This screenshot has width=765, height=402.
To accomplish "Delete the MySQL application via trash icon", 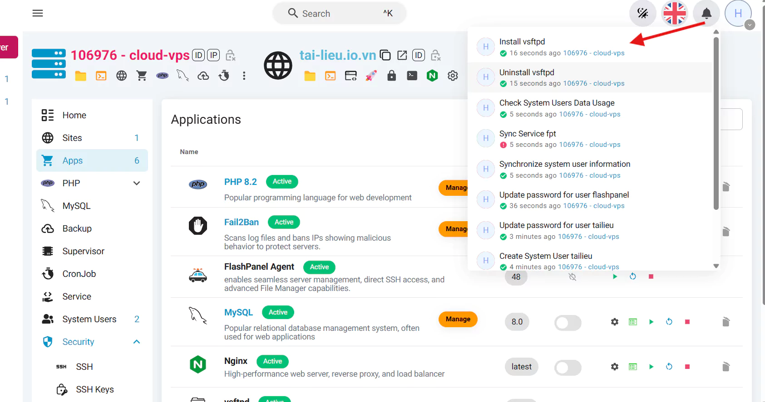I will tap(726, 322).
